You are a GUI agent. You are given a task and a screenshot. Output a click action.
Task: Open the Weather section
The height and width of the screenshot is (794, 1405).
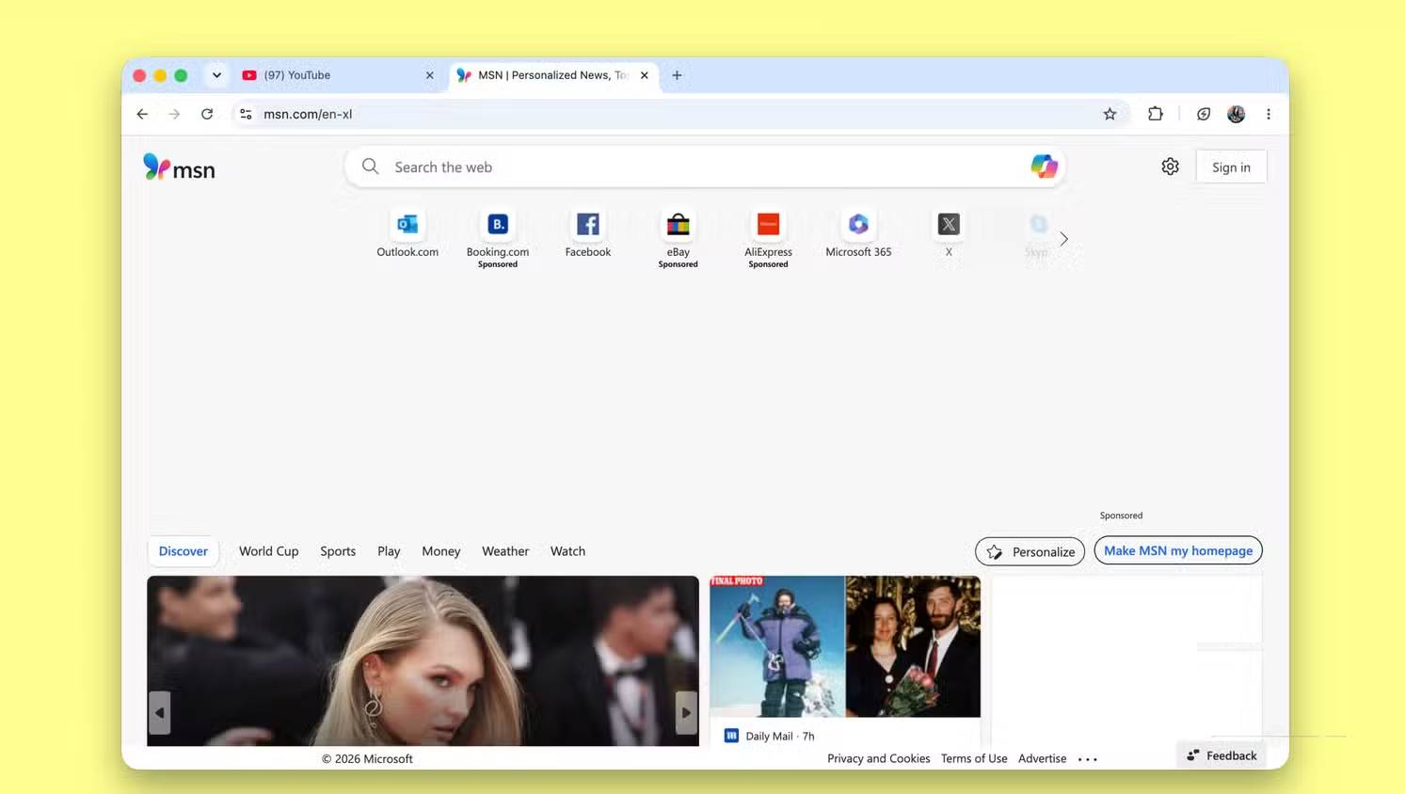(x=505, y=551)
